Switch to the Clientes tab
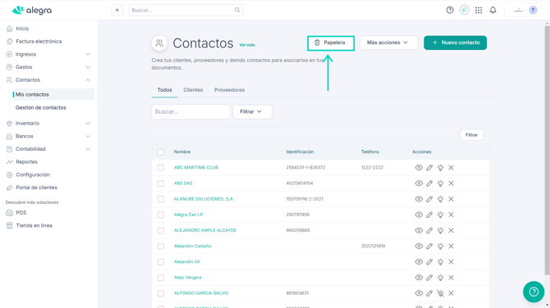The width and height of the screenshot is (550, 308). (193, 90)
